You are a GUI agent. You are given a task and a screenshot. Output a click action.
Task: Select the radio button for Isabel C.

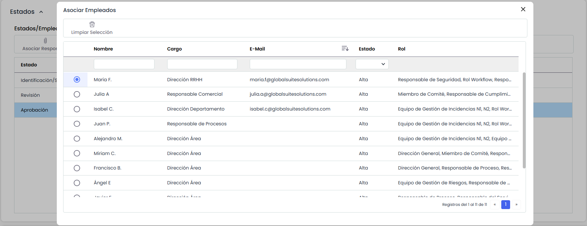coord(77,109)
